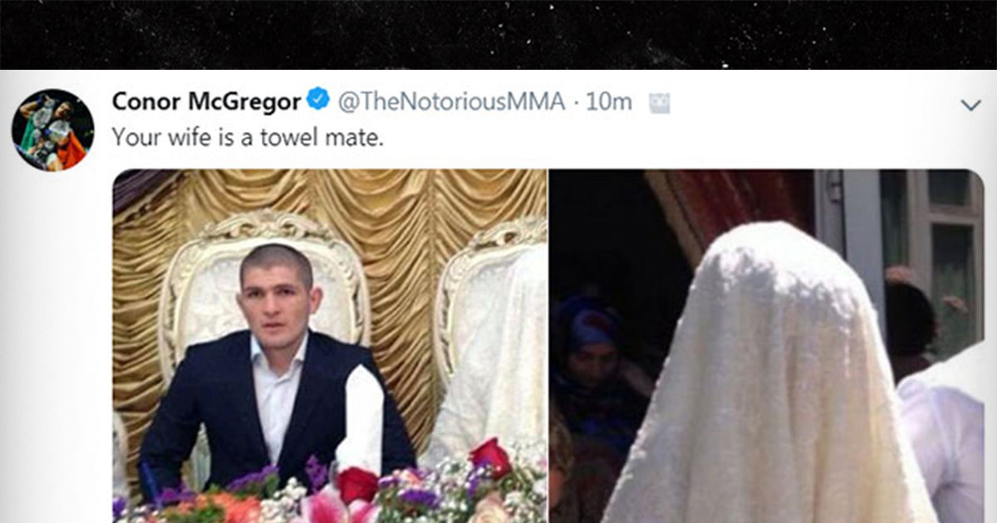Viewport: 997px width, 523px height.
Task: Click the small gray icon after the timestamp
Action: pyautogui.click(x=659, y=103)
